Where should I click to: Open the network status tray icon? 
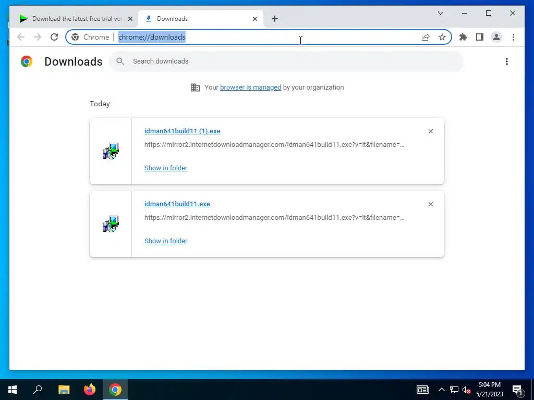[x=454, y=390]
